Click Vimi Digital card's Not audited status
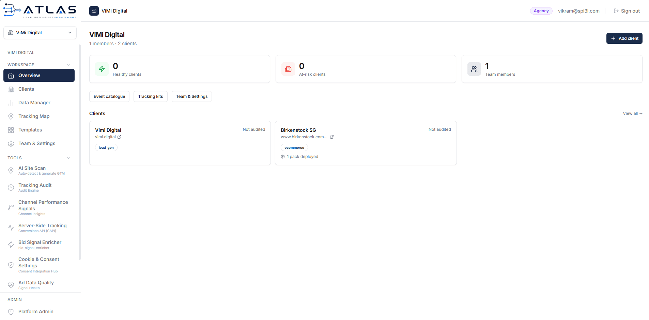This screenshot has height=320, width=649. [x=254, y=129]
